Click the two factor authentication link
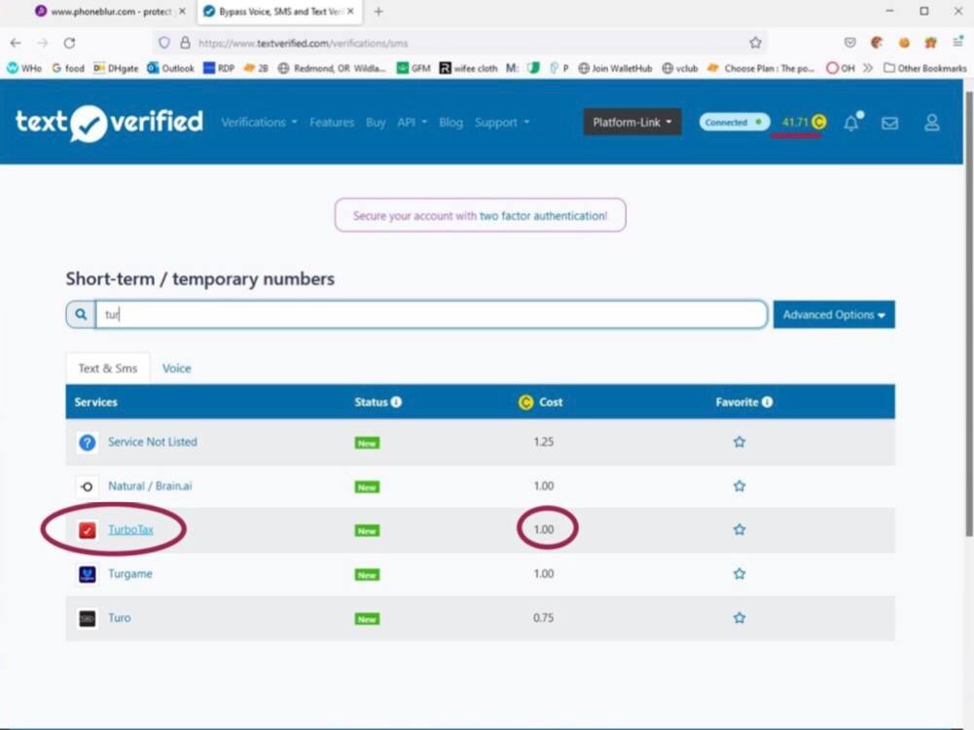The height and width of the screenshot is (730, 974). 544,215
